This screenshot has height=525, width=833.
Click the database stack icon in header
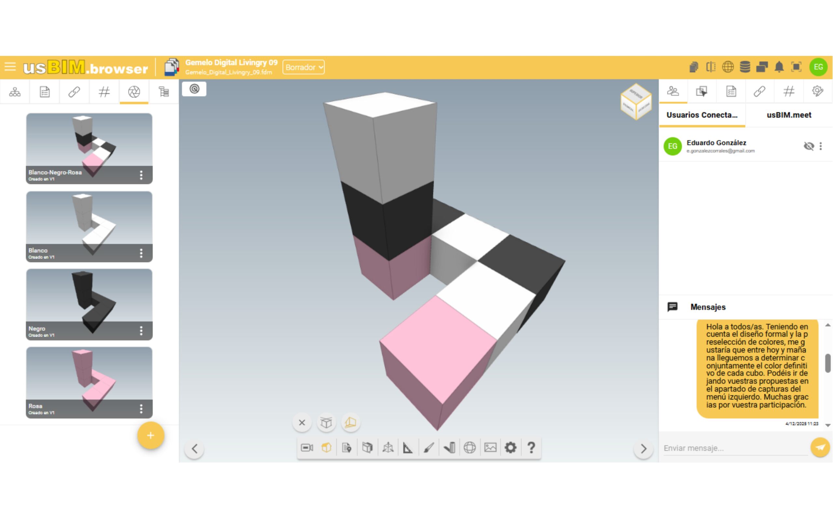745,67
